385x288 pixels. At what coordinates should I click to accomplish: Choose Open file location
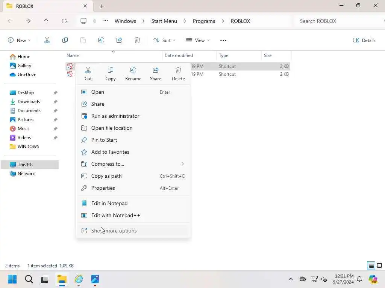pos(133,128)
